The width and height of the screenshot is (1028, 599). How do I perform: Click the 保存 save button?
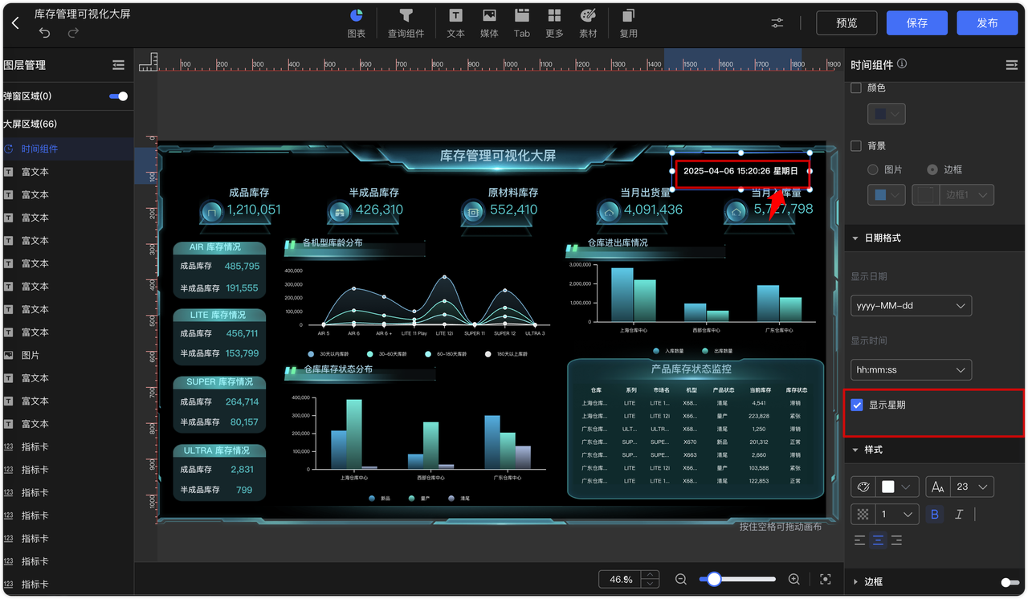(x=916, y=23)
